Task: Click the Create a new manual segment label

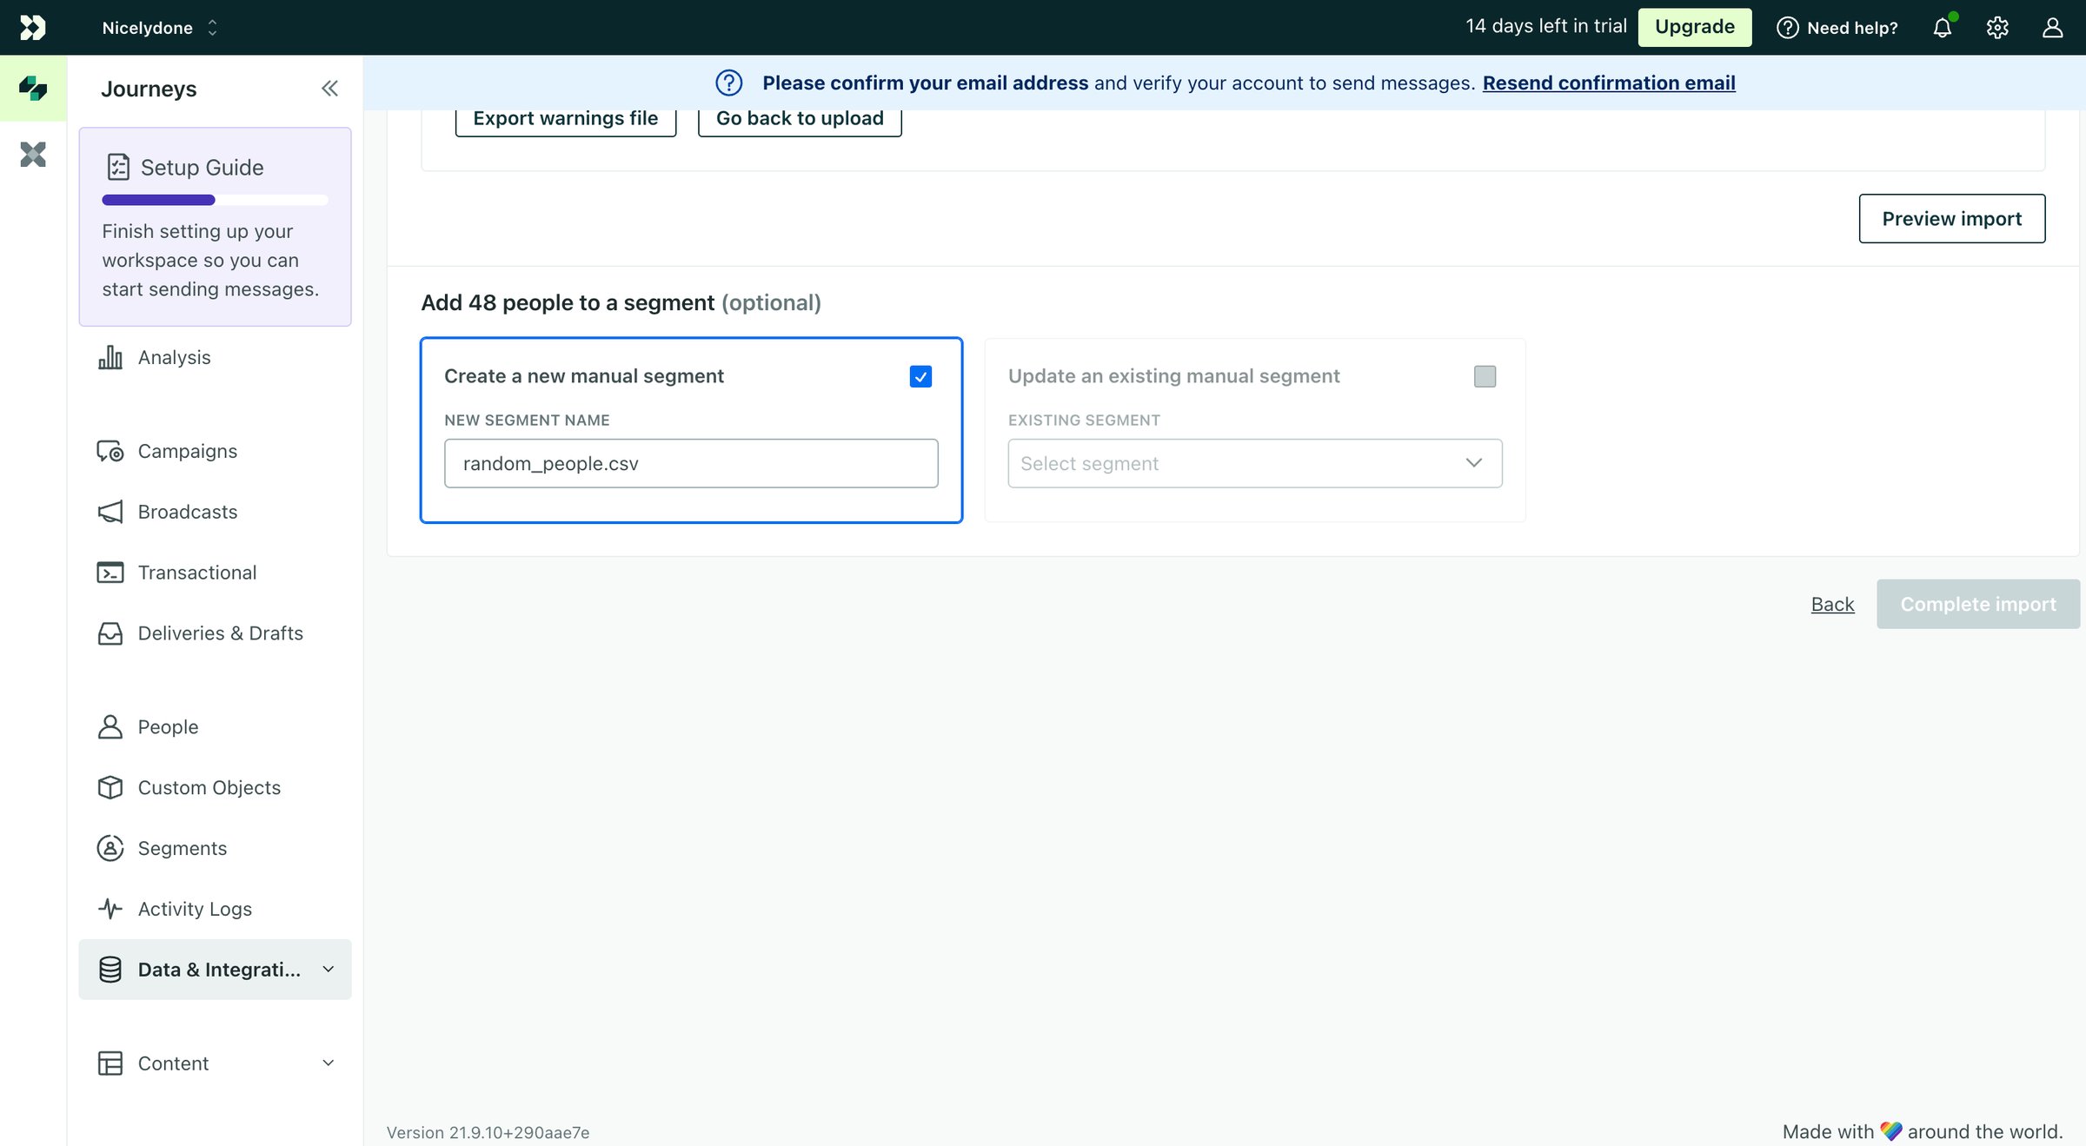Action: click(584, 376)
